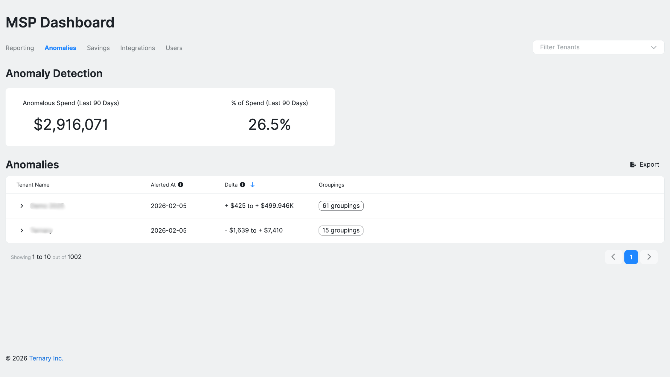The width and height of the screenshot is (670, 377).
Task: Expand the second tenant row chevron
Action: point(22,230)
